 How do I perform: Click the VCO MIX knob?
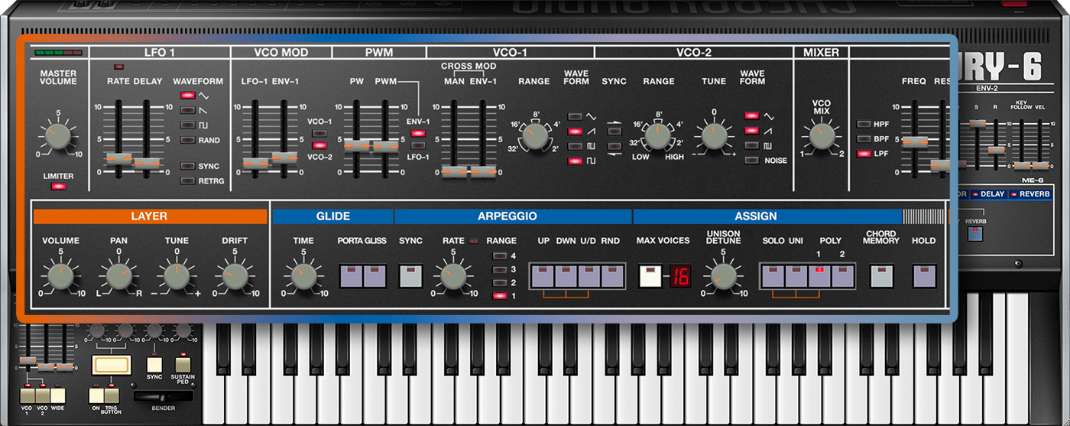pyautogui.click(x=822, y=136)
